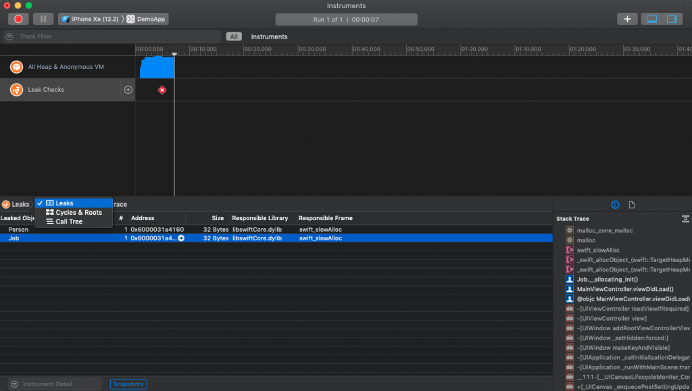Select the Leak Checks instrument icon
This screenshot has width=692, height=391.
click(16, 90)
